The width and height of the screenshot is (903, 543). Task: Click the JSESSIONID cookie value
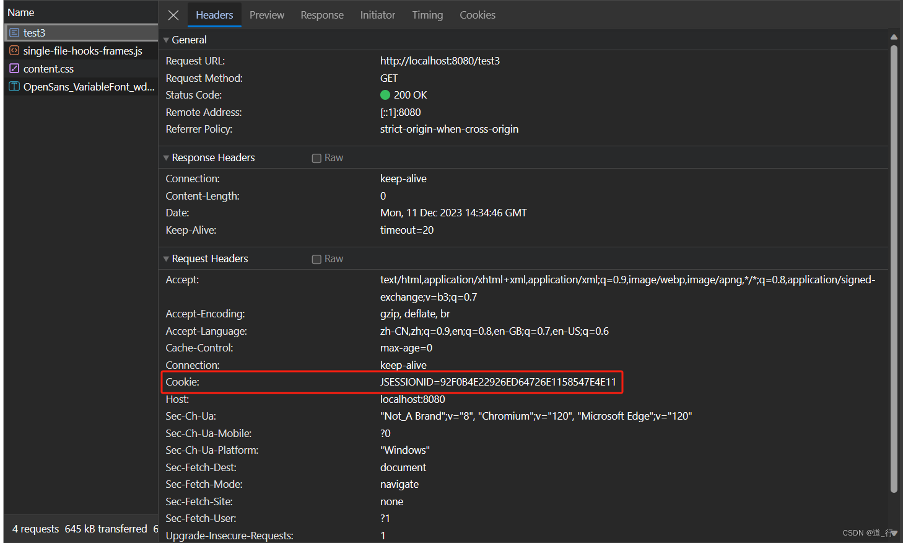click(x=498, y=382)
